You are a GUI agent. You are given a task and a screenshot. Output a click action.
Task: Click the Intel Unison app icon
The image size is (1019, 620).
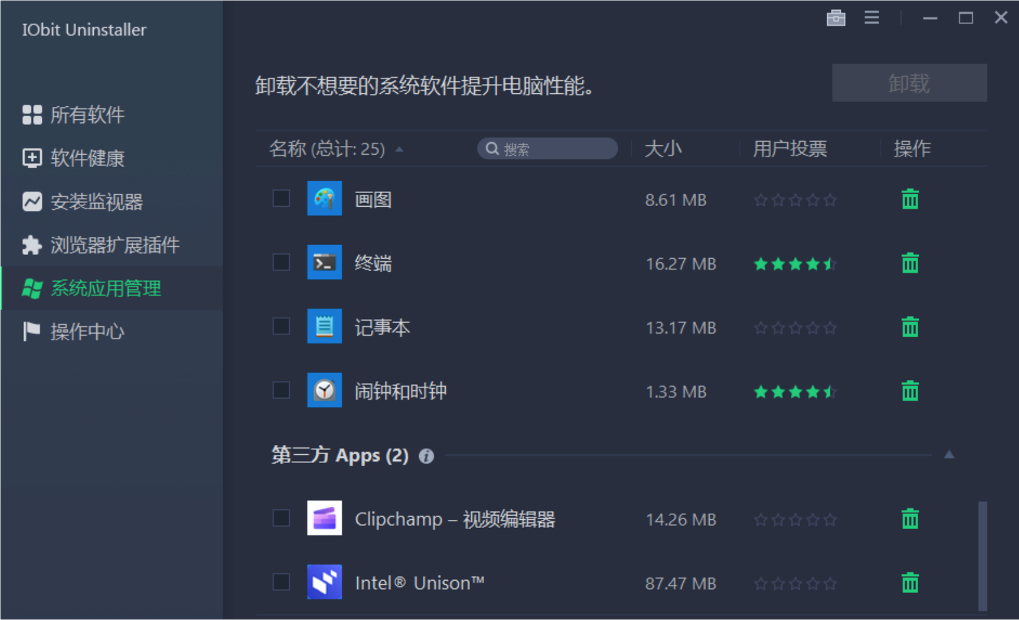click(324, 582)
